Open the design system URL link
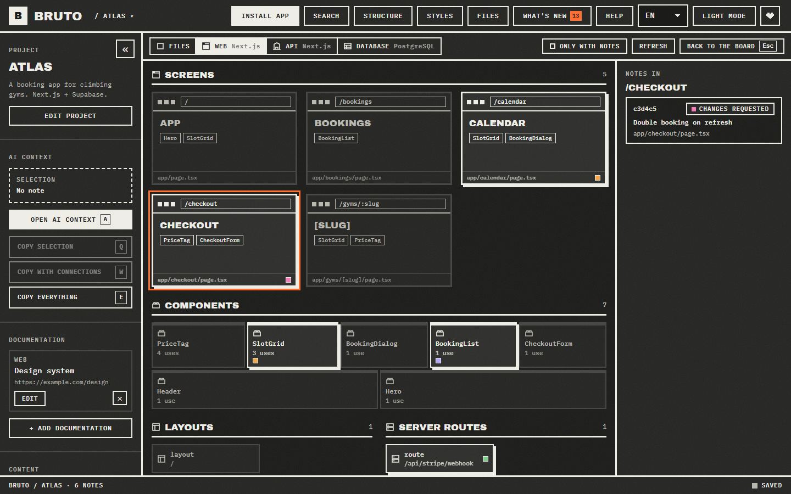The image size is (791, 494). pyautogui.click(x=62, y=382)
